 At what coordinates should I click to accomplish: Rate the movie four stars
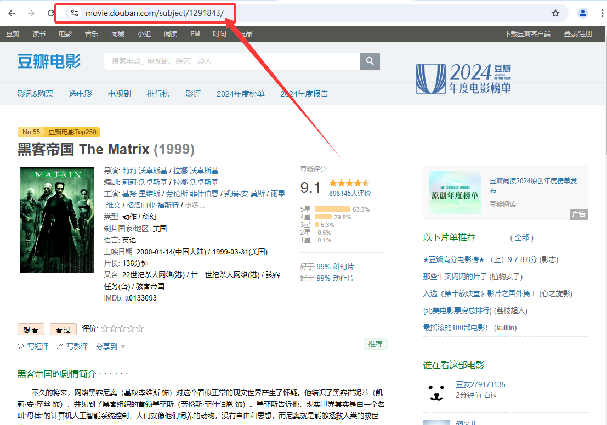[131, 328]
